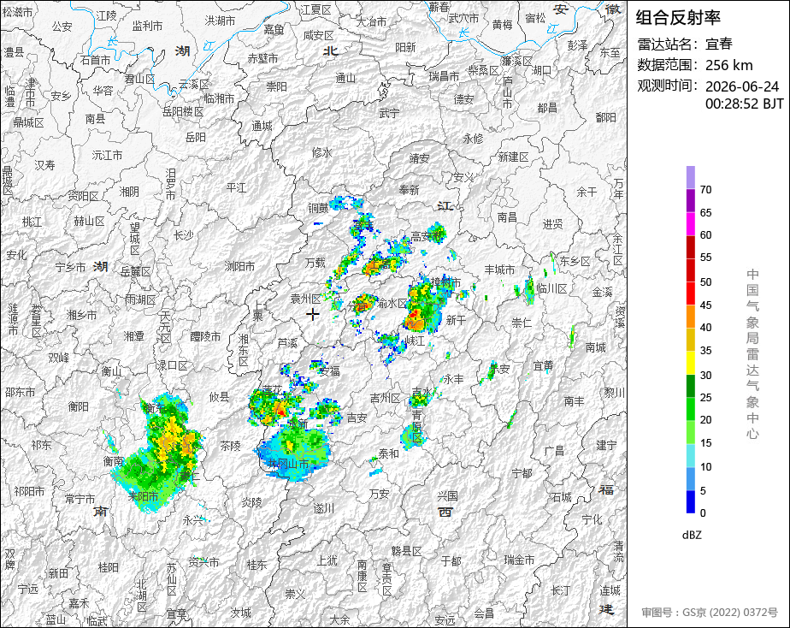Viewport: 790px width, 628px height.
Task: Click the radar station name 宜春
Action: tap(718, 44)
